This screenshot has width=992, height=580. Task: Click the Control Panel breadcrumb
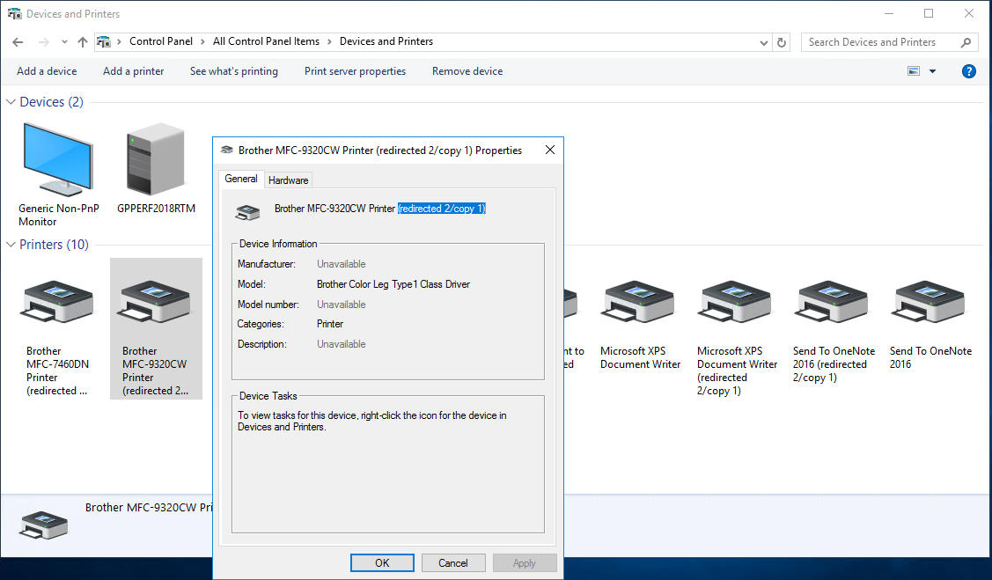(x=161, y=41)
